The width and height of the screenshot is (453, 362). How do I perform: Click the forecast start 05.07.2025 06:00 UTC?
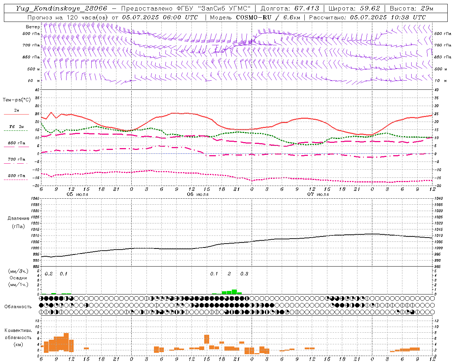tap(160, 17)
